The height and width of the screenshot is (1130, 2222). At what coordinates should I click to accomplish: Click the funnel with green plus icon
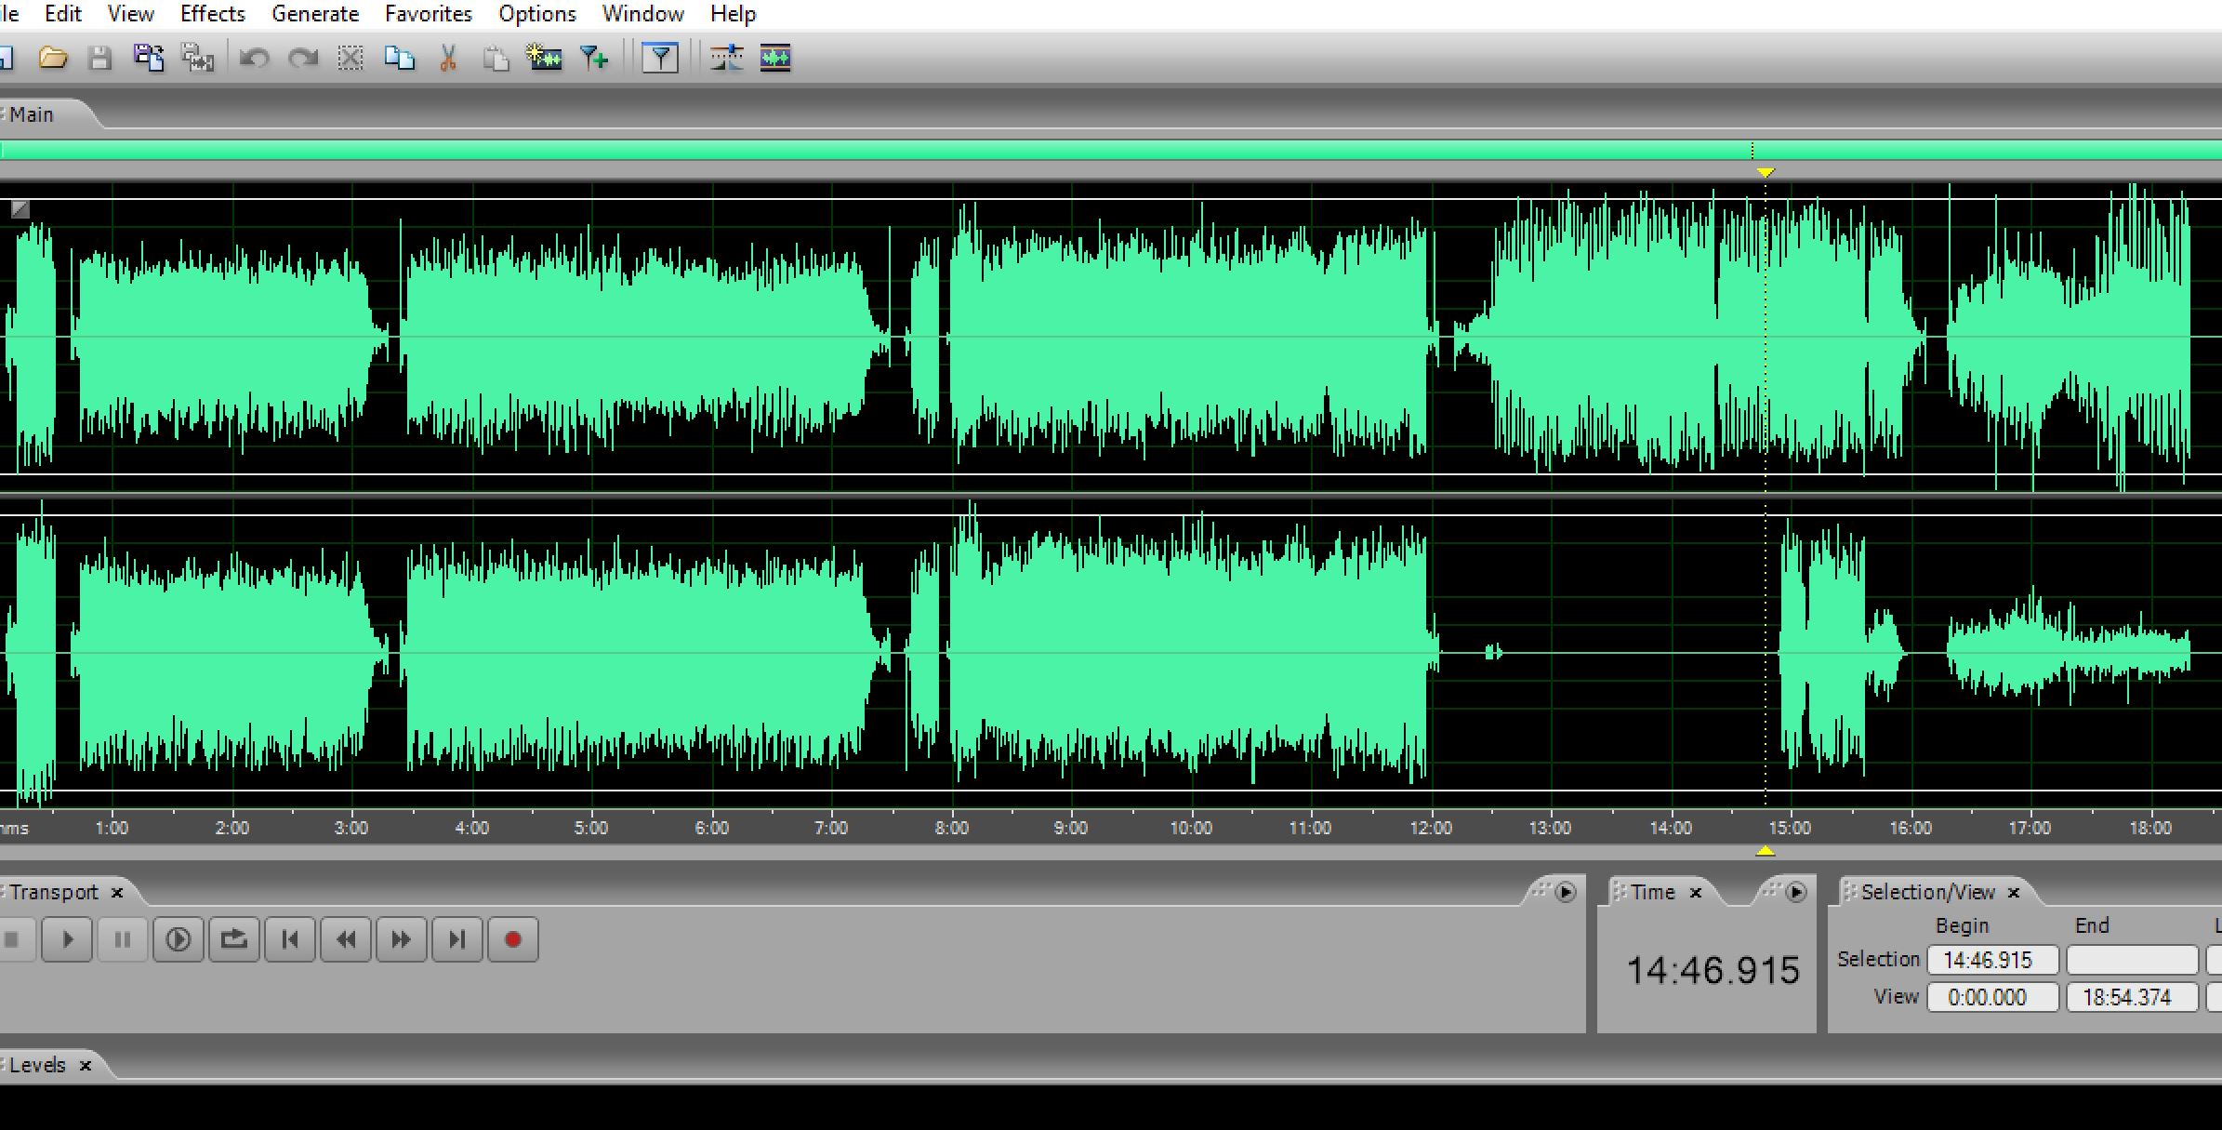(594, 59)
